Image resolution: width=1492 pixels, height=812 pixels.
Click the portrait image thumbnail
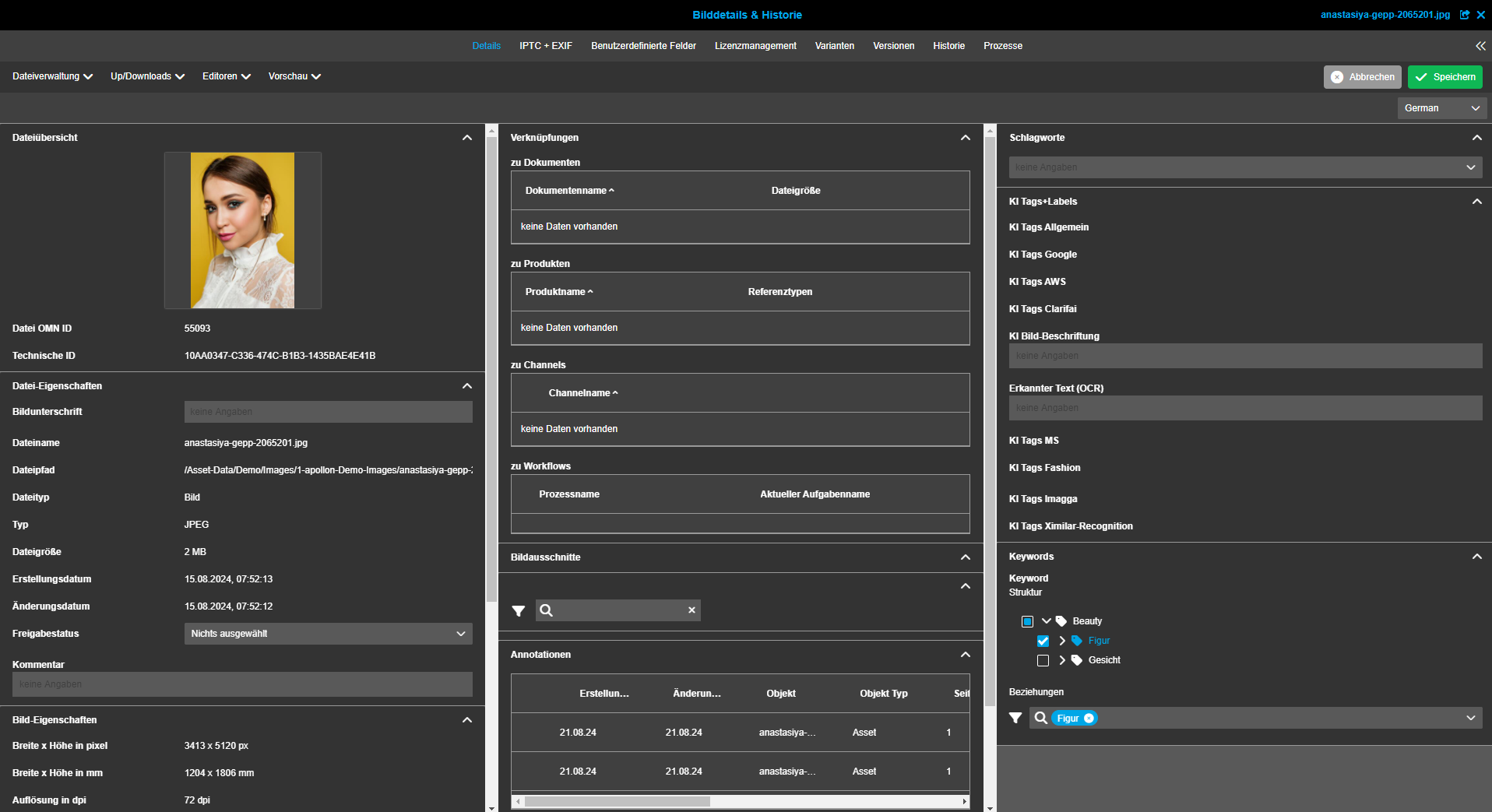pos(242,230)
